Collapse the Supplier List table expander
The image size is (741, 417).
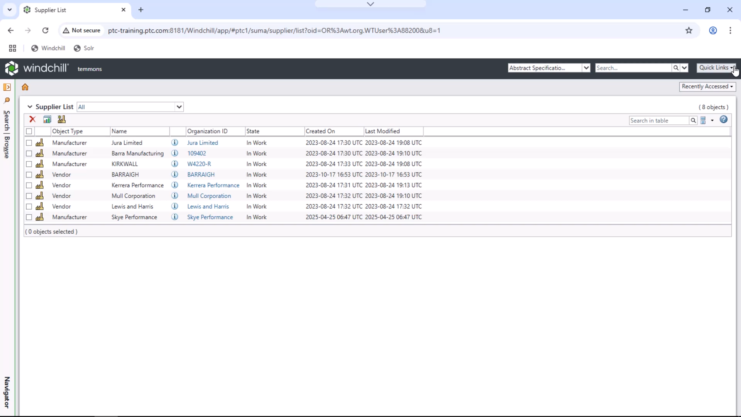(30, 107)
